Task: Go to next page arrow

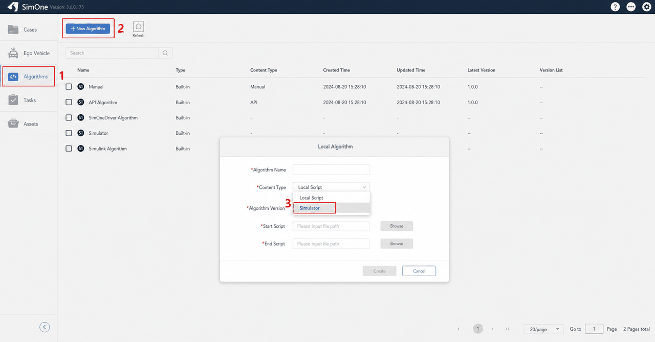Action: click(492, 329)
